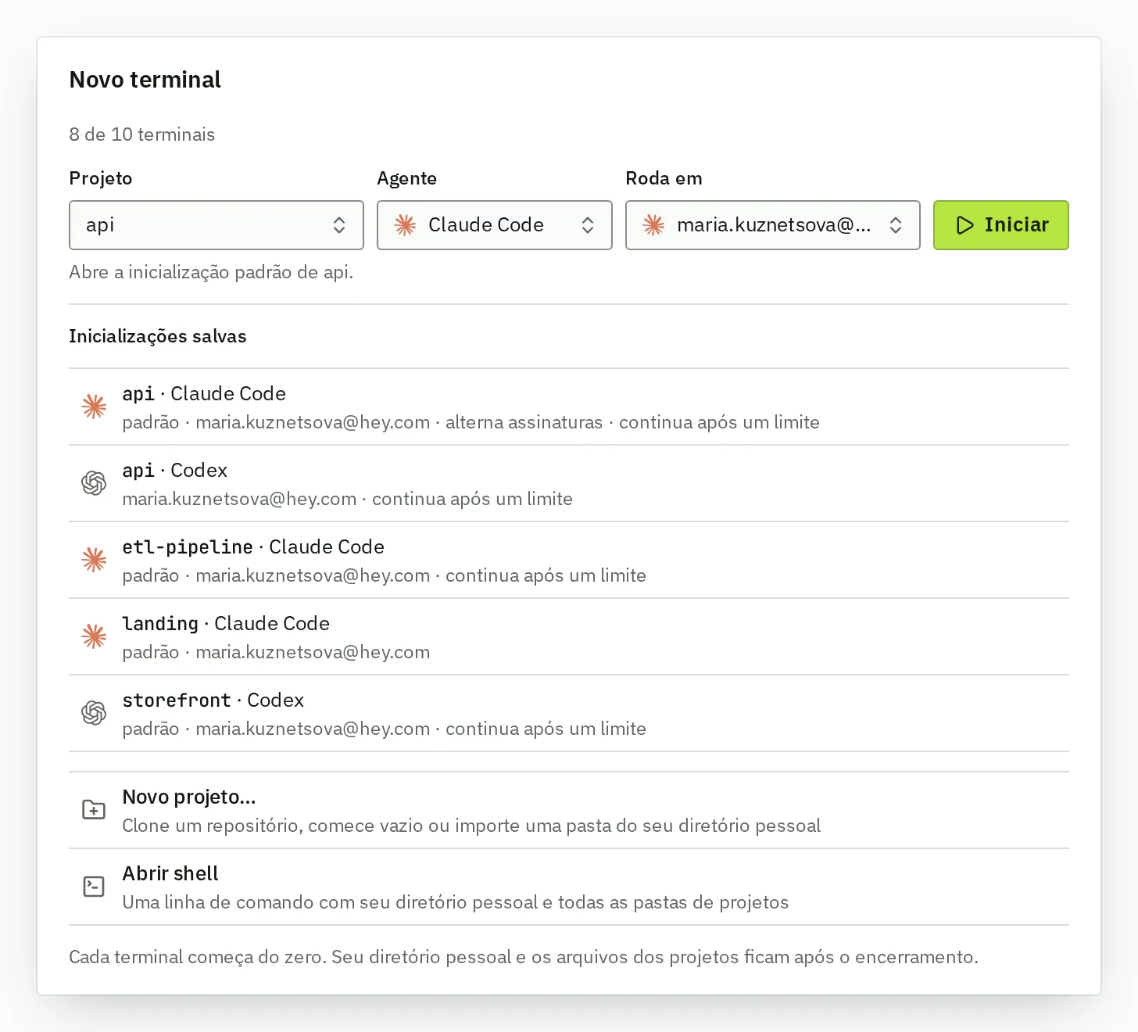Start the terminal with the Iniciar button
Screen dimensions: 1138x1032
point(1001,225)
